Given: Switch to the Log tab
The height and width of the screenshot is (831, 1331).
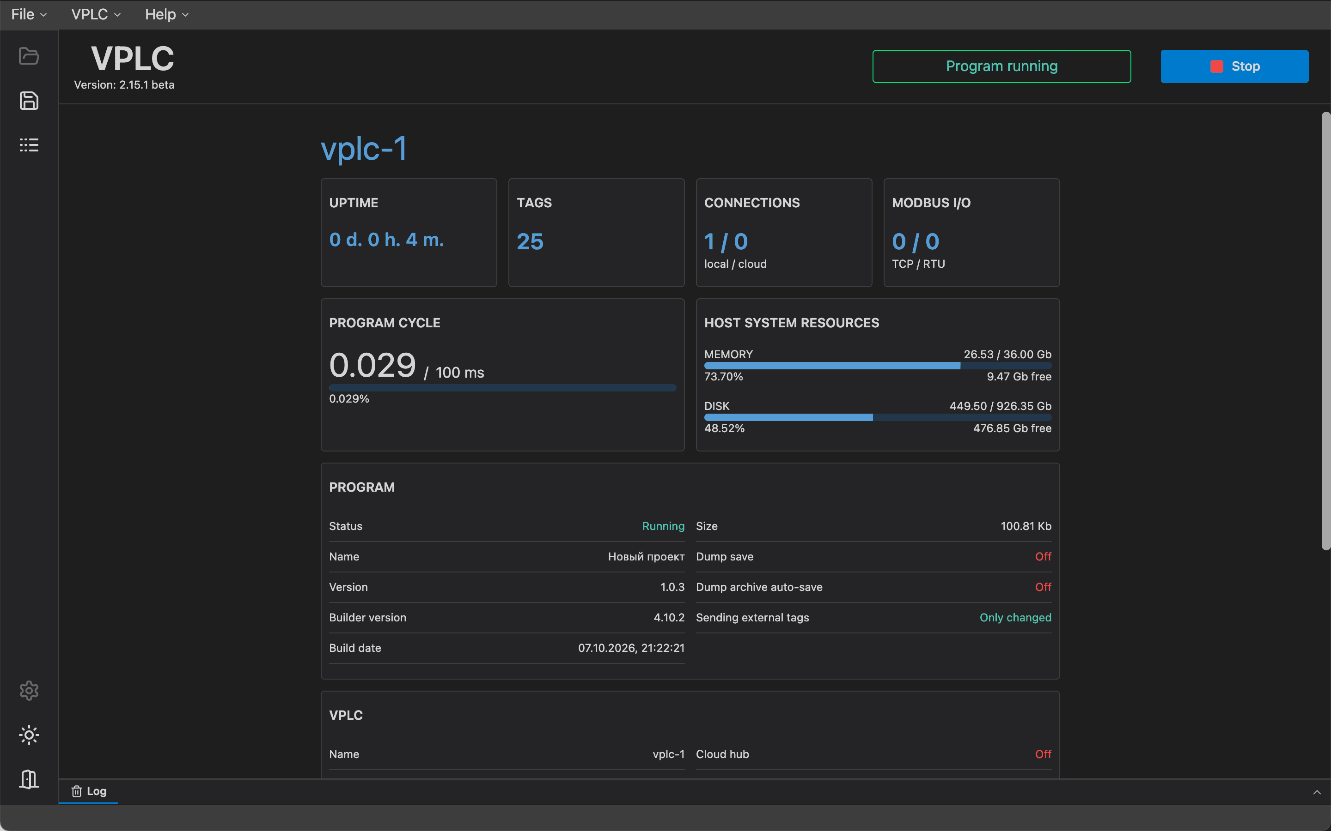Looking at the screenshot, I should 89,791.
